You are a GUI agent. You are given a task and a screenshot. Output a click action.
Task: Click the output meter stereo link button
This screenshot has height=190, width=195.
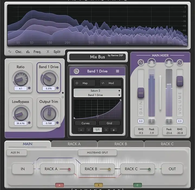click(x=169, y=121)
